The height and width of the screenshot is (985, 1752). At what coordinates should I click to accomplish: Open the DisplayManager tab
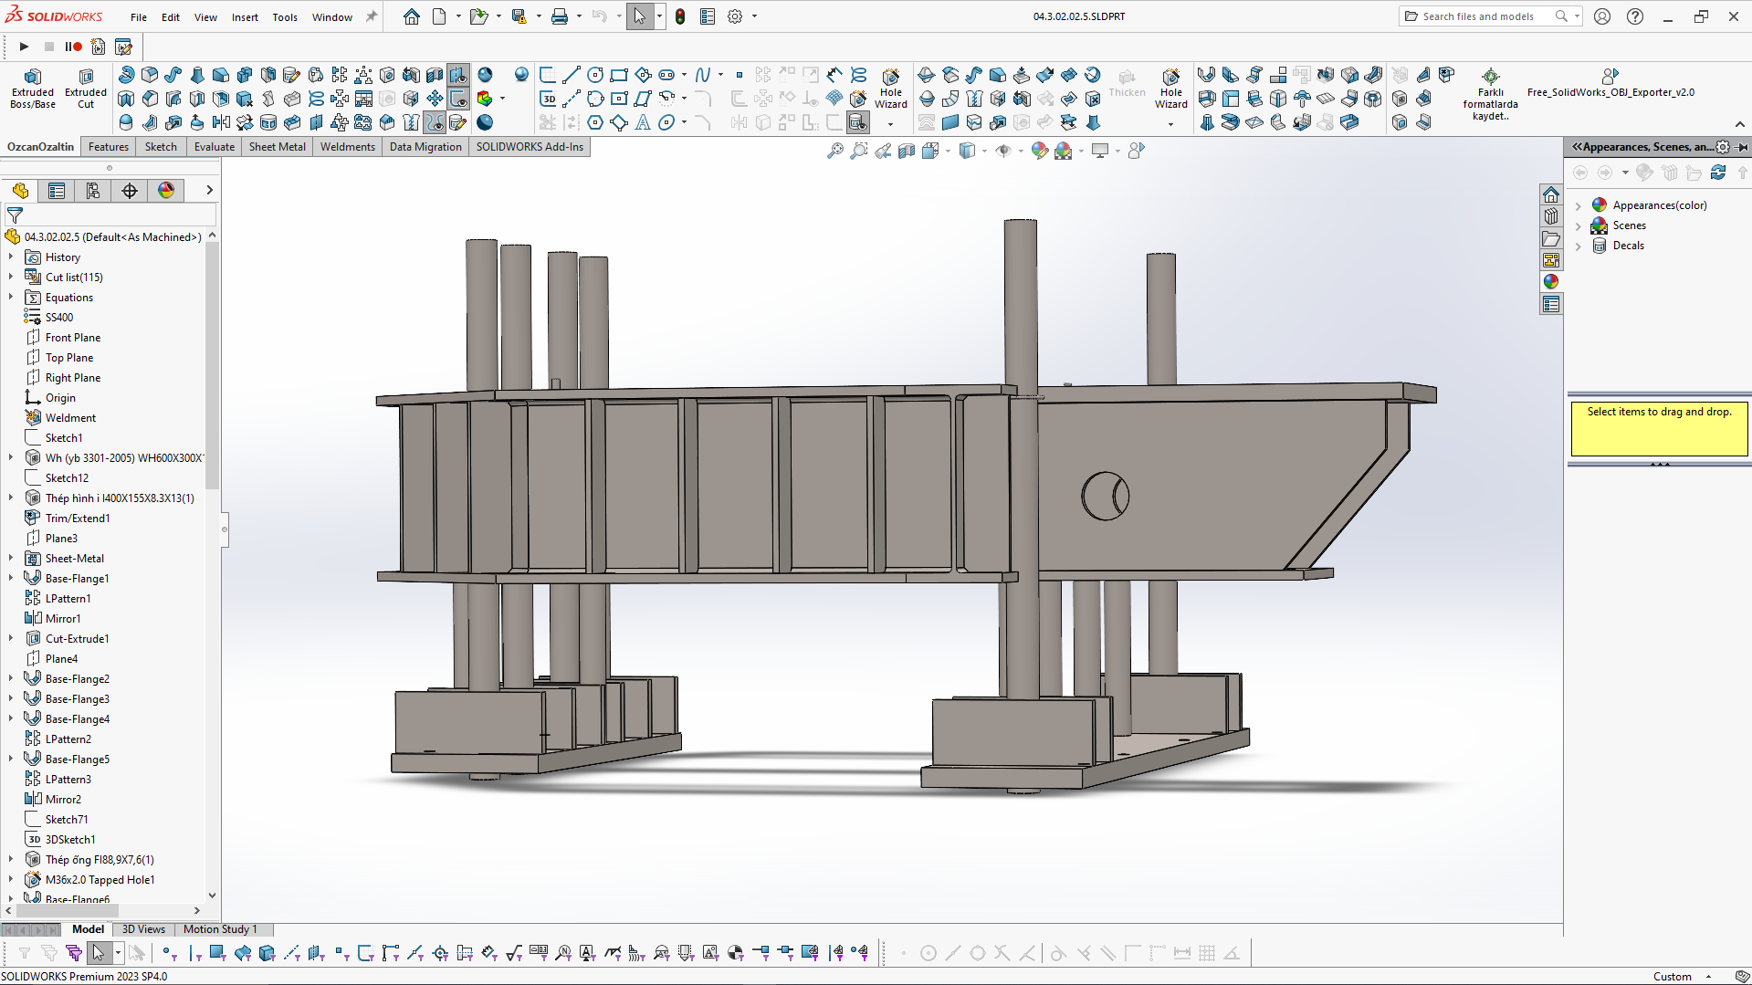166,190
